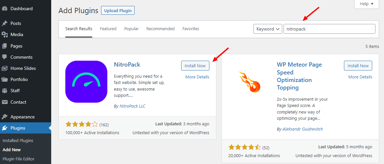This screenshot has width=384, height=164.
Task: Open Media via its sidebar icon
Action: 5,34
